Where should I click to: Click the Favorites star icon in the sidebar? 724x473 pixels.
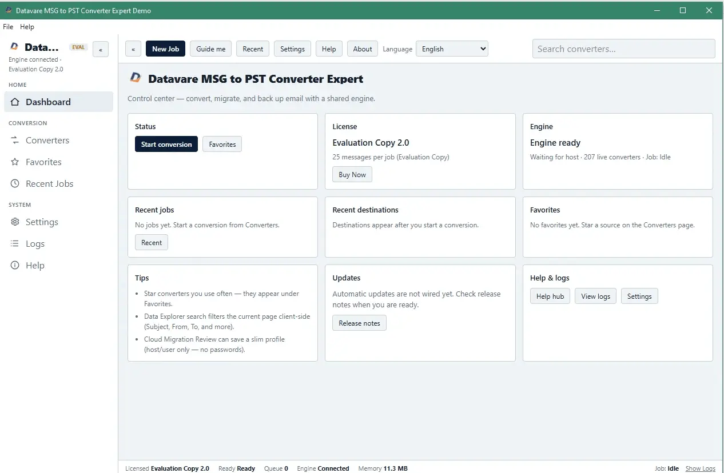pyautogui.click(x=15, y=162)
